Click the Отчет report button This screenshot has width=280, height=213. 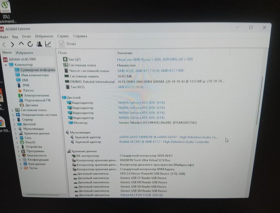(67, 44)
